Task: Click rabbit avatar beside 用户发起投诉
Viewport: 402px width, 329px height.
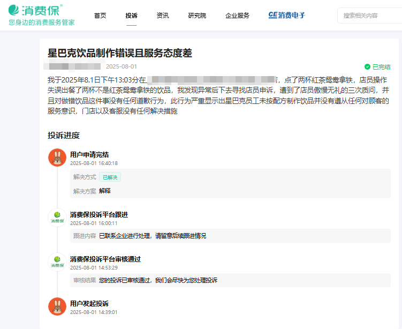Action: pyautogui.click(x=57, y=306)
